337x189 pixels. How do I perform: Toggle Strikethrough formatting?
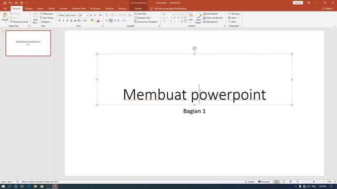coord(75,20)
